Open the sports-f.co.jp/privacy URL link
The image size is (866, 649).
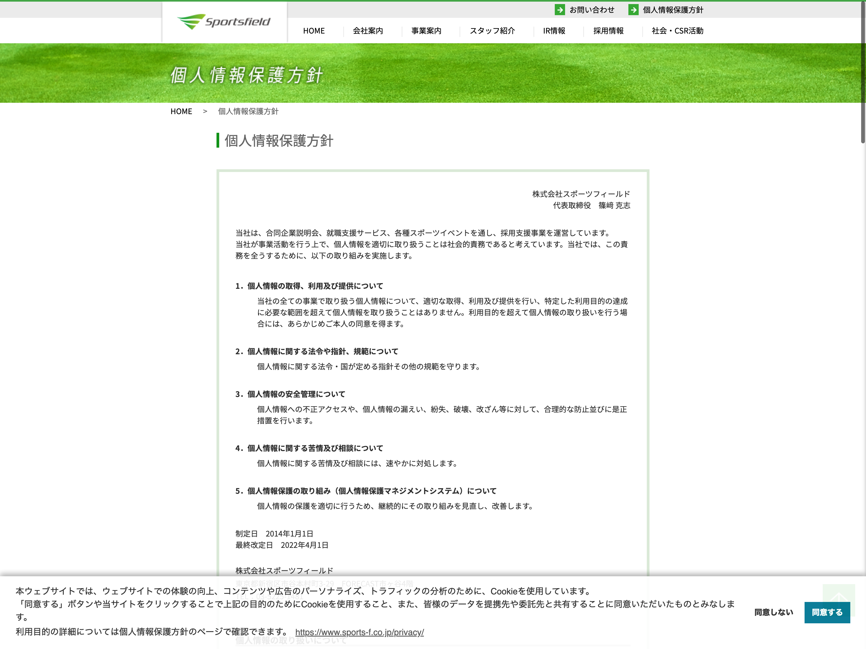(x=359, y=632)
